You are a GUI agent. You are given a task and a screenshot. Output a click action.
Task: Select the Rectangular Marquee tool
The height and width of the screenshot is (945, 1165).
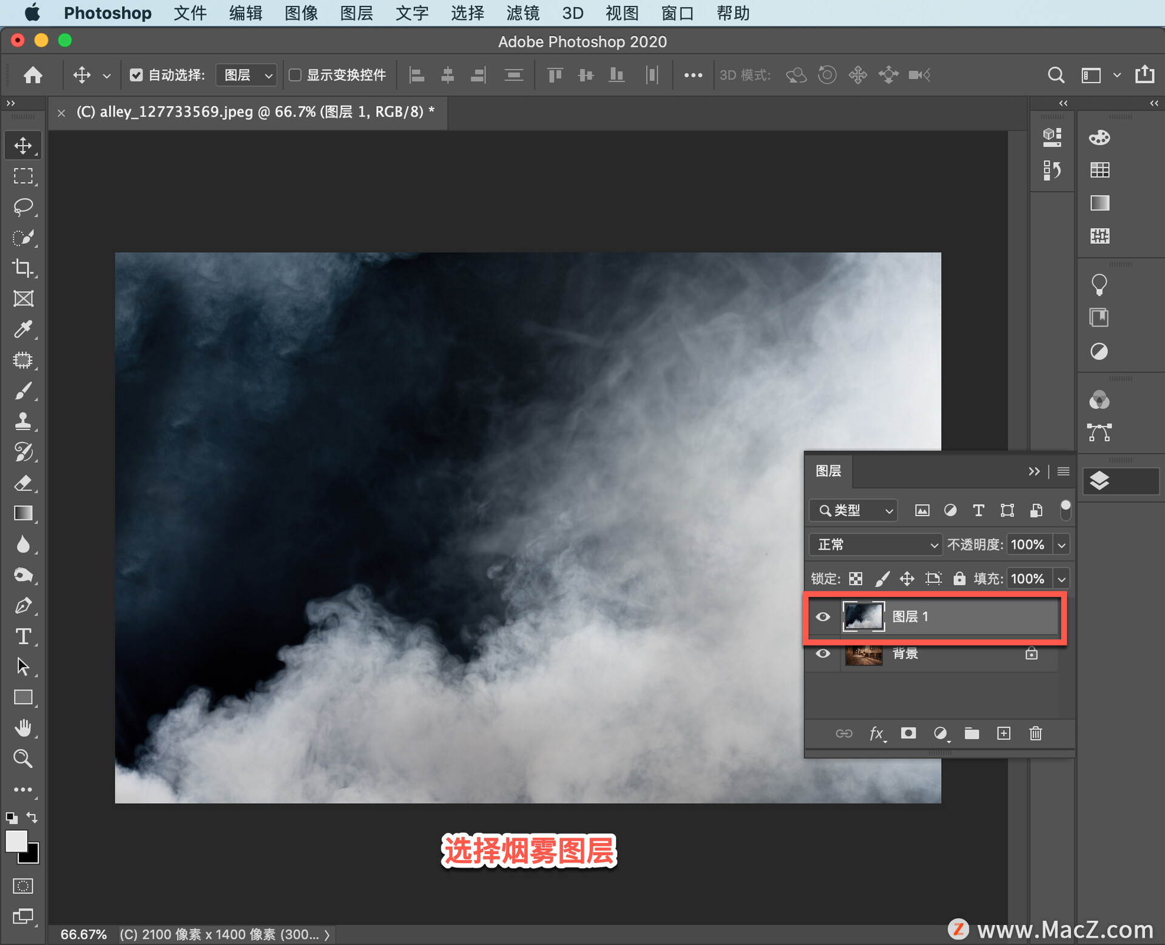pyautogui.click(x=23, y=176)
